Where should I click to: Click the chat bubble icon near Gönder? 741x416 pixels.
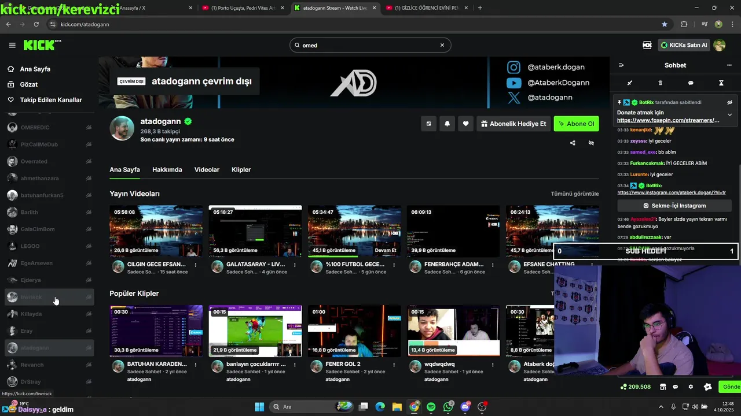674,387
